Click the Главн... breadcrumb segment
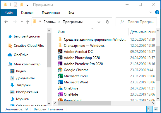 coord(49,22)
